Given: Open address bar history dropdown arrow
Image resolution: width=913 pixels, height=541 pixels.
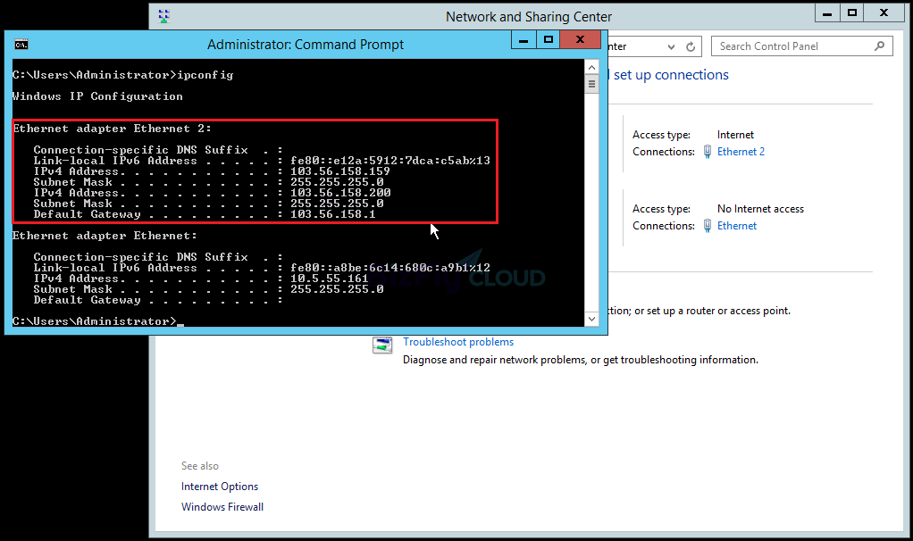Looking at the screenshot, I should click(672, 47).
